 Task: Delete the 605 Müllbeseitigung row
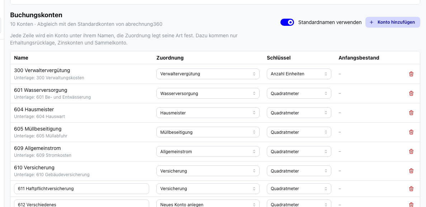point(411,132)
